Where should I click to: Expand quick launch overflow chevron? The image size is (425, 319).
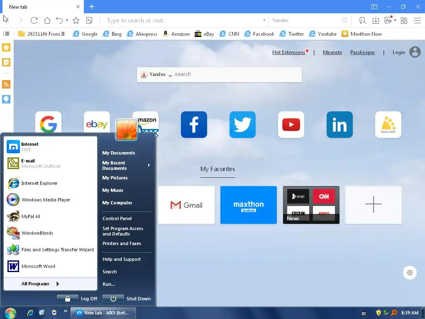click(x=65, y=311)
